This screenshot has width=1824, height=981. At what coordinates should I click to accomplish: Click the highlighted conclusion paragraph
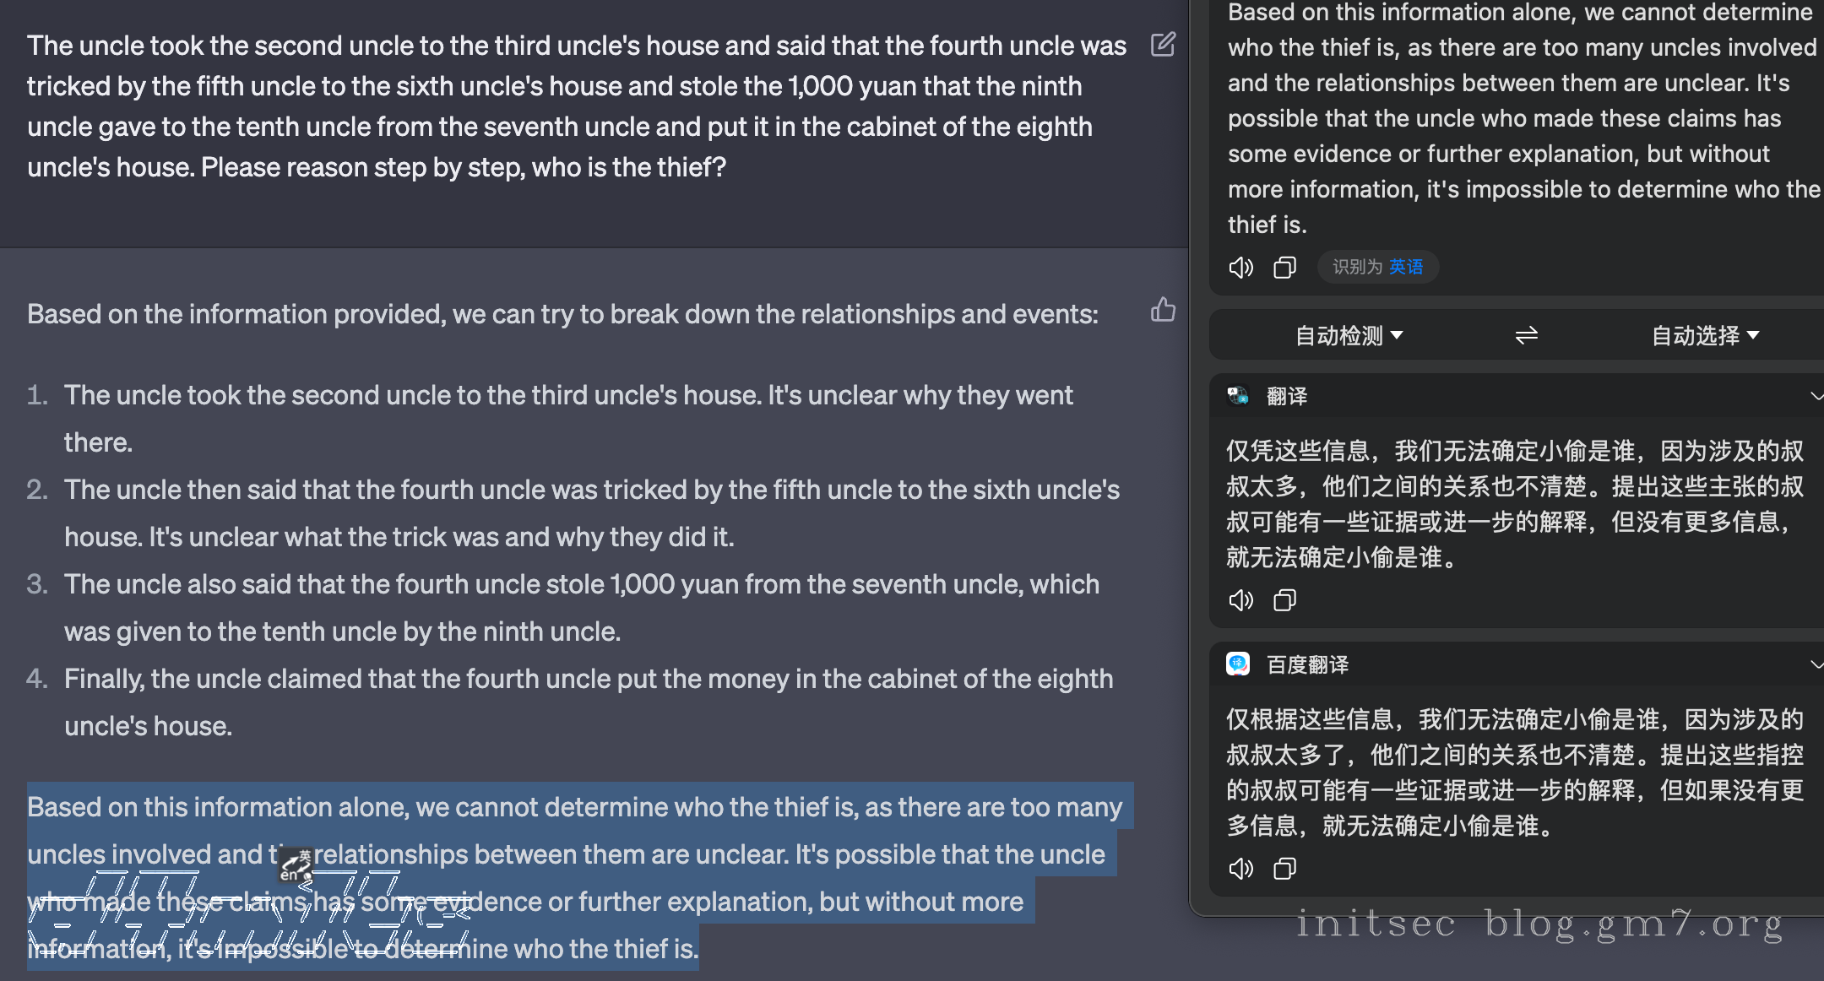[x=574, y=878]
